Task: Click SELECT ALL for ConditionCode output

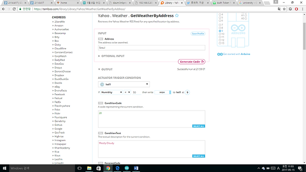Action: coord(198,126)
